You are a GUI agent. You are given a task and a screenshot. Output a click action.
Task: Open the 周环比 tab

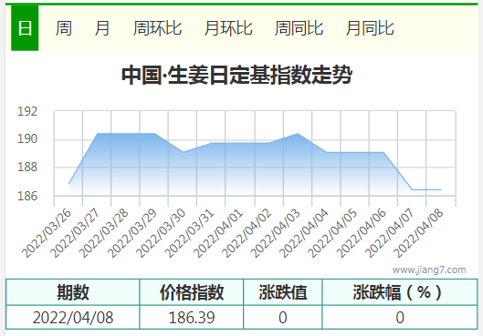pos(157,28)
